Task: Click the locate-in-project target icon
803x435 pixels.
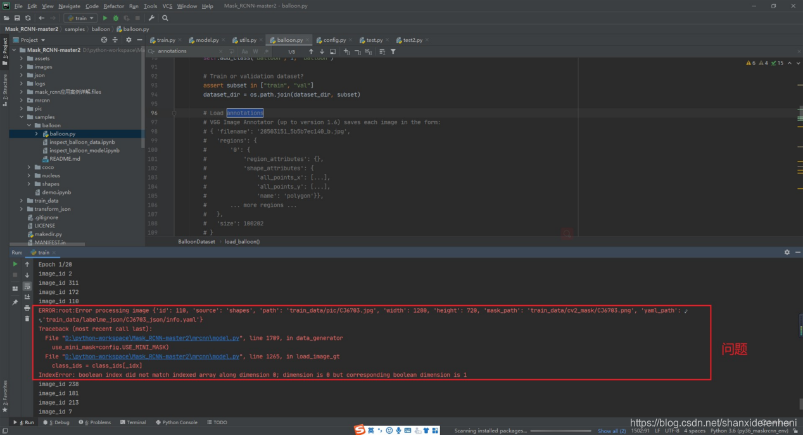Action: 104,40
